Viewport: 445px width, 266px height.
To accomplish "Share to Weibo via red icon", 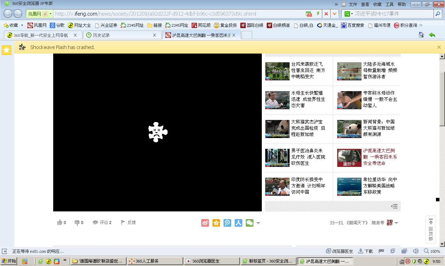I will 205,223.
